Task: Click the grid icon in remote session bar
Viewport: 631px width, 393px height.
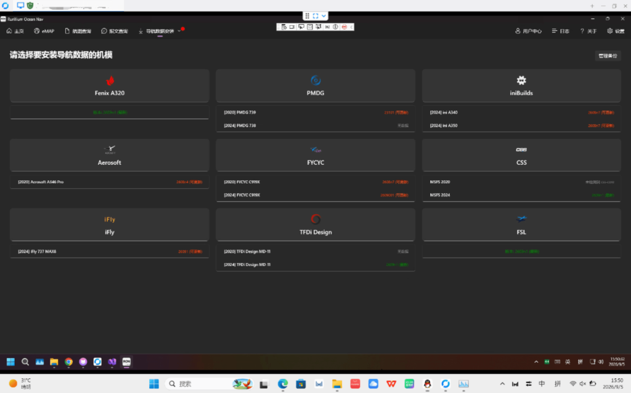Action: click(x=307, y=15)
